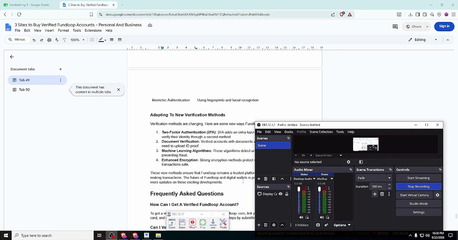Open the Docks menu in OBS
This screenshot has width=458, height=240.
[x=289, y=132]
